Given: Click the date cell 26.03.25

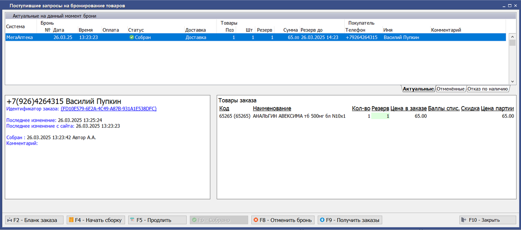Looking at the screenshot, I should tap(63, 38).
